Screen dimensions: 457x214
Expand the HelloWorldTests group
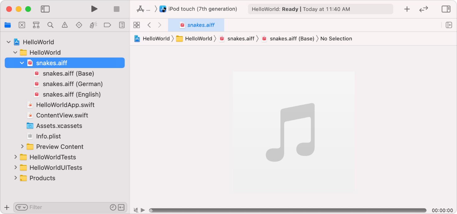[x=16, y=157]
